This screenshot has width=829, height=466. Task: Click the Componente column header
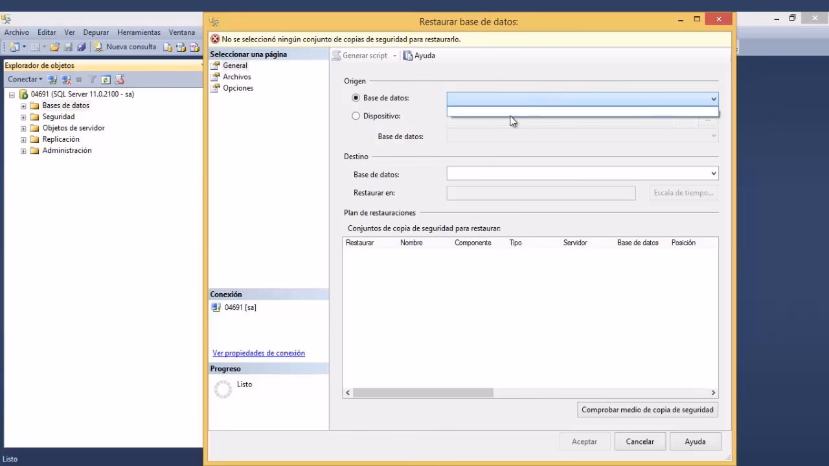click(473, 243)
